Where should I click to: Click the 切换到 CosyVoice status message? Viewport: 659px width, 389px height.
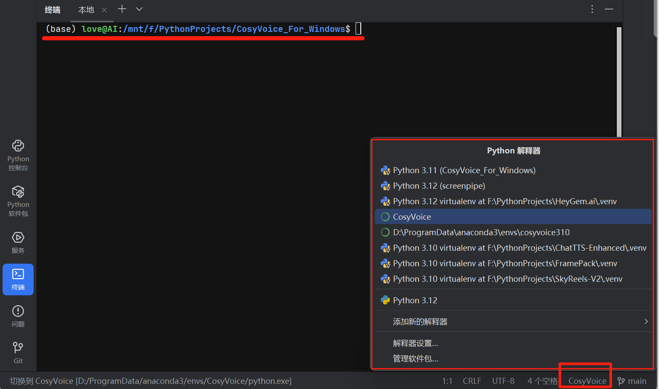point(151,381)
